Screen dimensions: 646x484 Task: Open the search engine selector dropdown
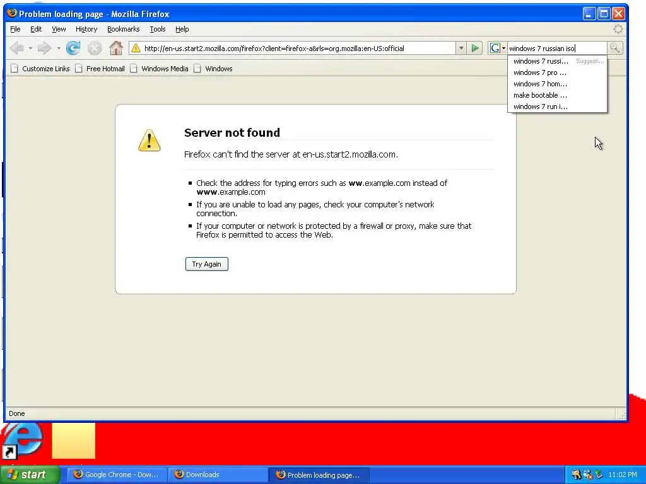click(x=503, y=48)
